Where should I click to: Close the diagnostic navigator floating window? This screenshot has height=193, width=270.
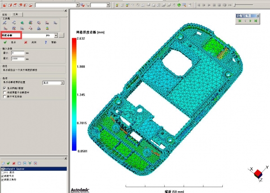tap(257, 16)
